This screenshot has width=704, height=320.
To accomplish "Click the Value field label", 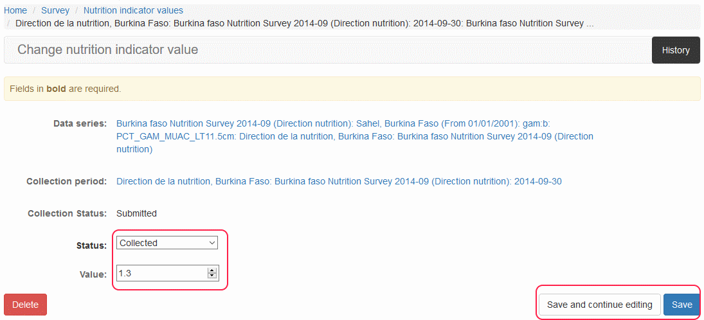I will point(93,275).
